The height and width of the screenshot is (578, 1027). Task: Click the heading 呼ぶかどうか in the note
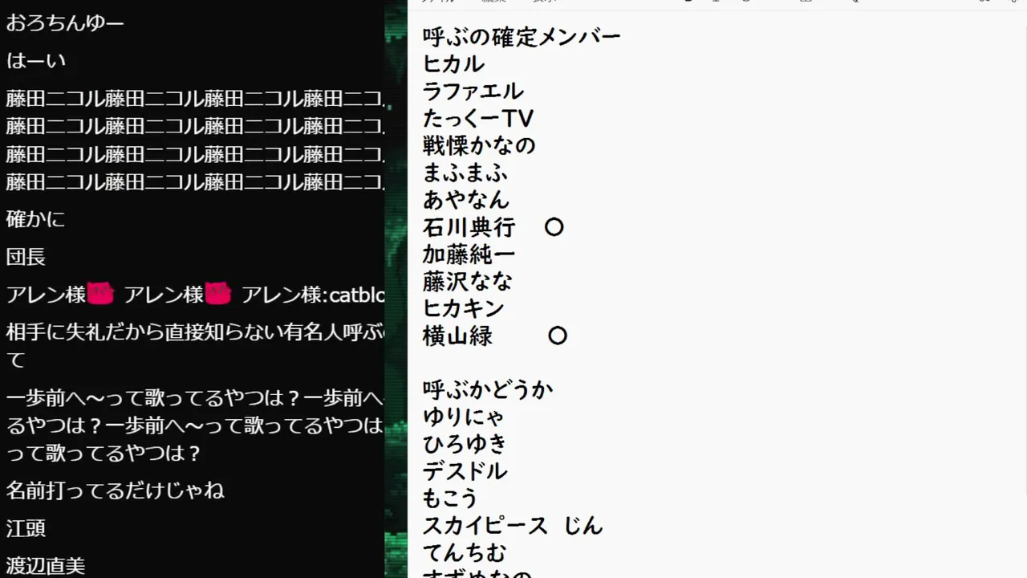[x=488, y=390]
